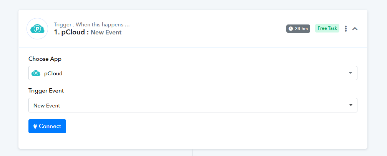Image resolution: width=387 pixels, height=156 pixels.
Task: Open the three-dot step options menu
Action: click(x=346, y=29)
